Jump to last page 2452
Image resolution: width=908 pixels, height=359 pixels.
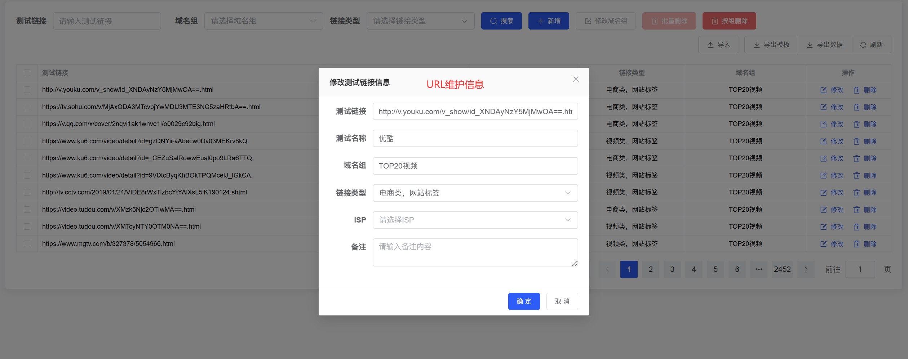782,269
